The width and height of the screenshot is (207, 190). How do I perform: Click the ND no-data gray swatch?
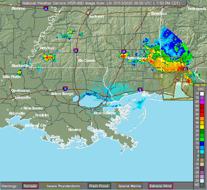pos(202,185)
